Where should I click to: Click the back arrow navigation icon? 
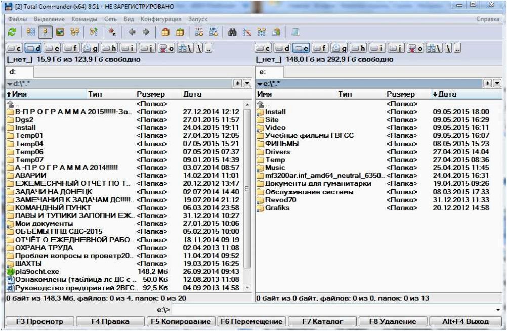[132, 32]
